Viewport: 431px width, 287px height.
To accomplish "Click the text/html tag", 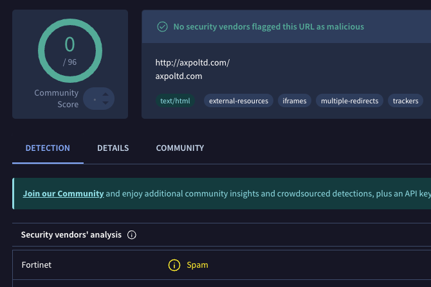I will coord(175,101).
